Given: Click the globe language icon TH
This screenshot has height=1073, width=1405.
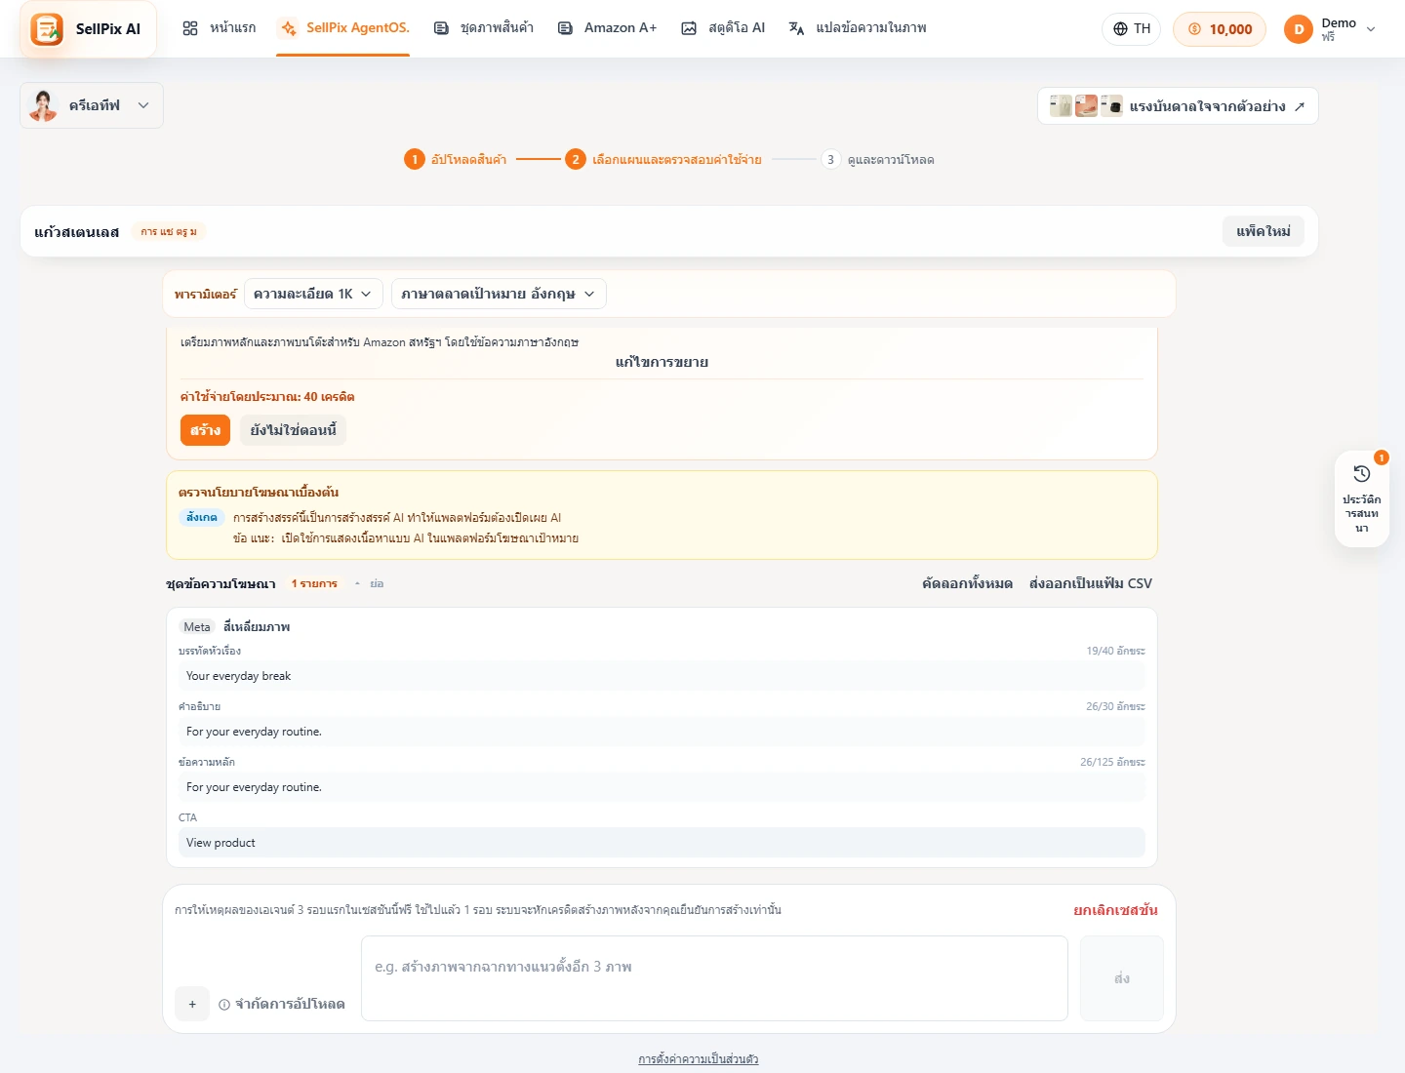Looking at the screenshot, I should coord(1120,29).
